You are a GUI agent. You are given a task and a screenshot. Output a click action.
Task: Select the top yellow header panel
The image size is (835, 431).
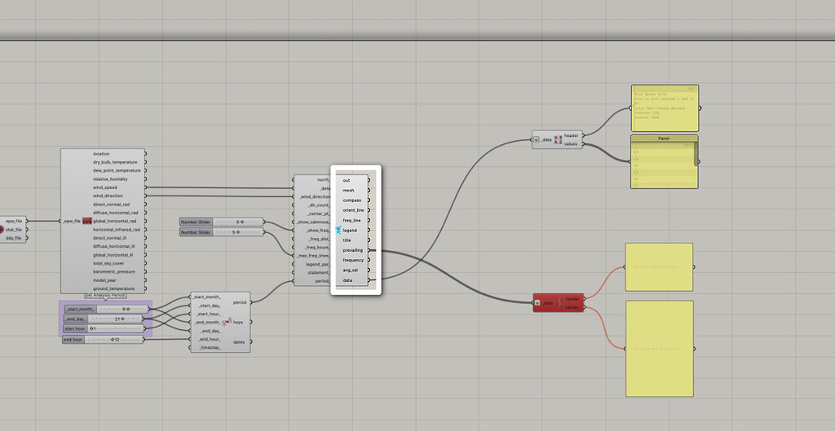pyautogui.click(x=665, y=108)
